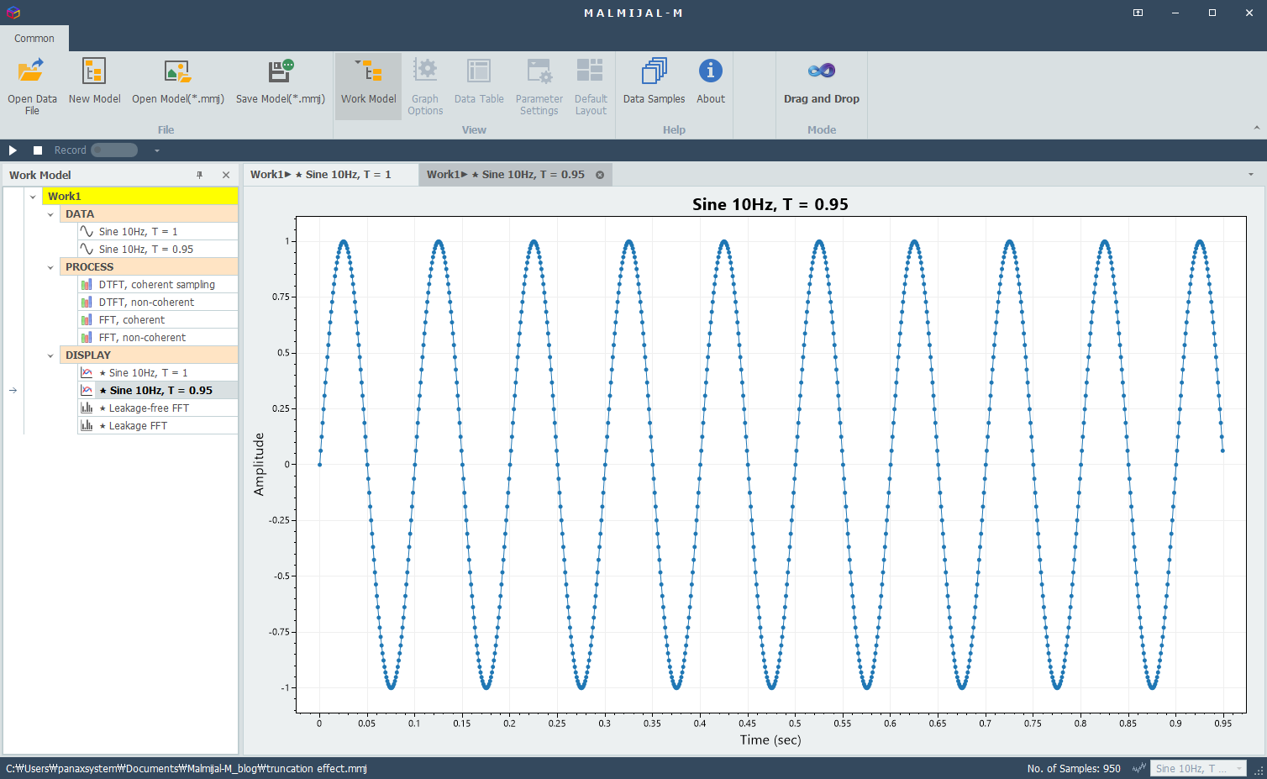Click the Amplitude axis label
The height and width of the screenshot is (779, 1267).
pos(259,464)
